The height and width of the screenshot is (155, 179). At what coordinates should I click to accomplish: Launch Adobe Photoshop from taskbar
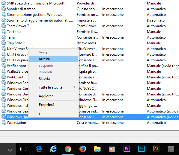[141, 149]
